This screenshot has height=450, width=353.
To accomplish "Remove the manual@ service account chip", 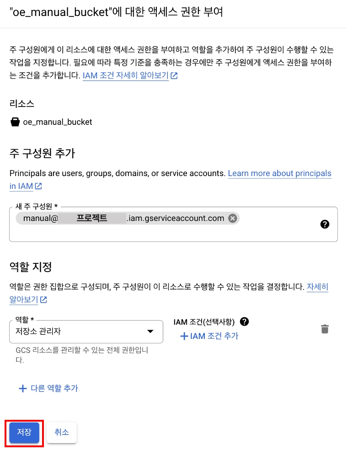I will click(x=232, y=219).
